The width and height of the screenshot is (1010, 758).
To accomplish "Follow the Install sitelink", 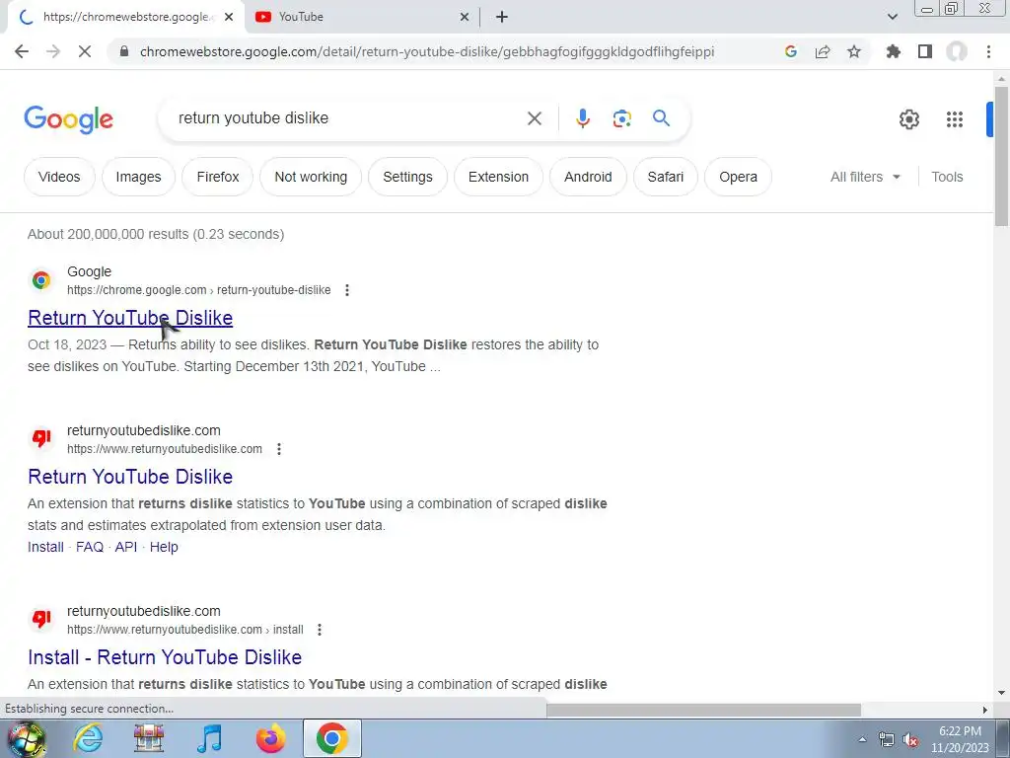I will [x=45, y=547].
